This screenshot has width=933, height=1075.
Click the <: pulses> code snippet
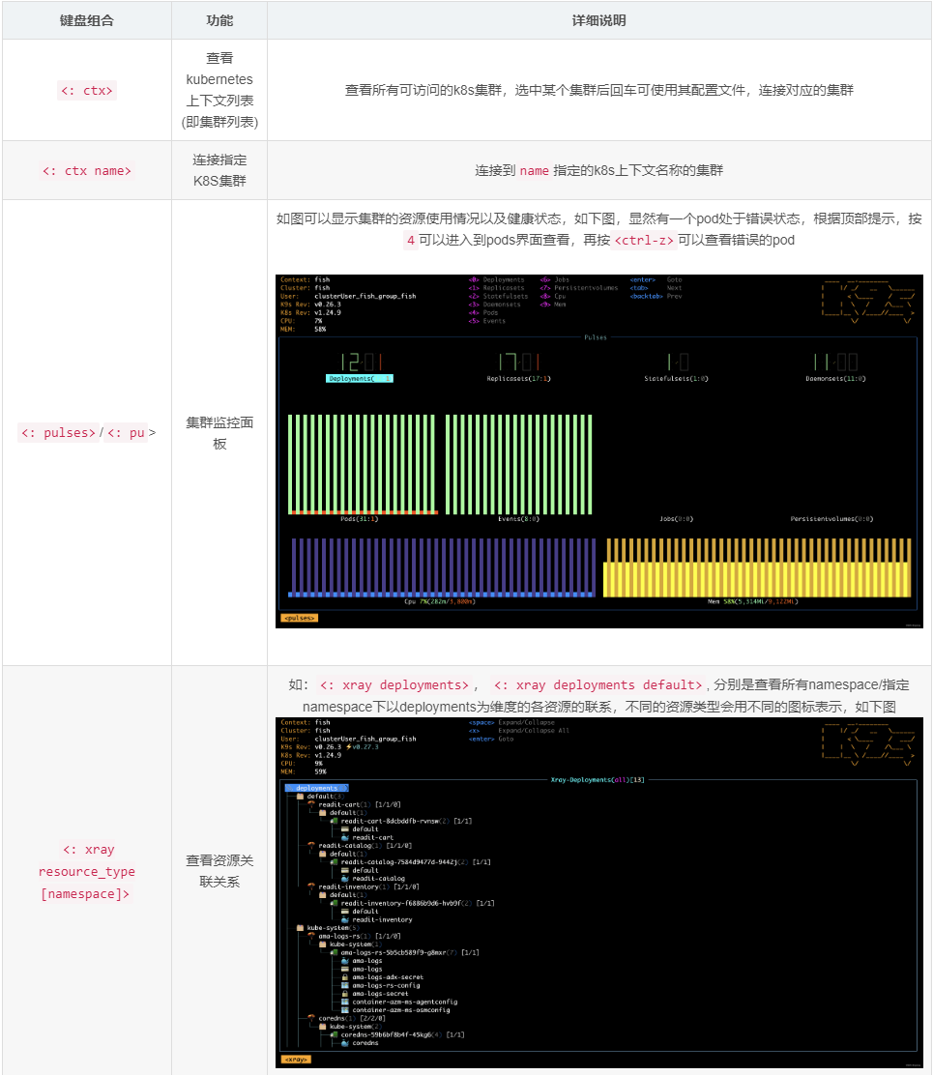(x=58, y=432)
